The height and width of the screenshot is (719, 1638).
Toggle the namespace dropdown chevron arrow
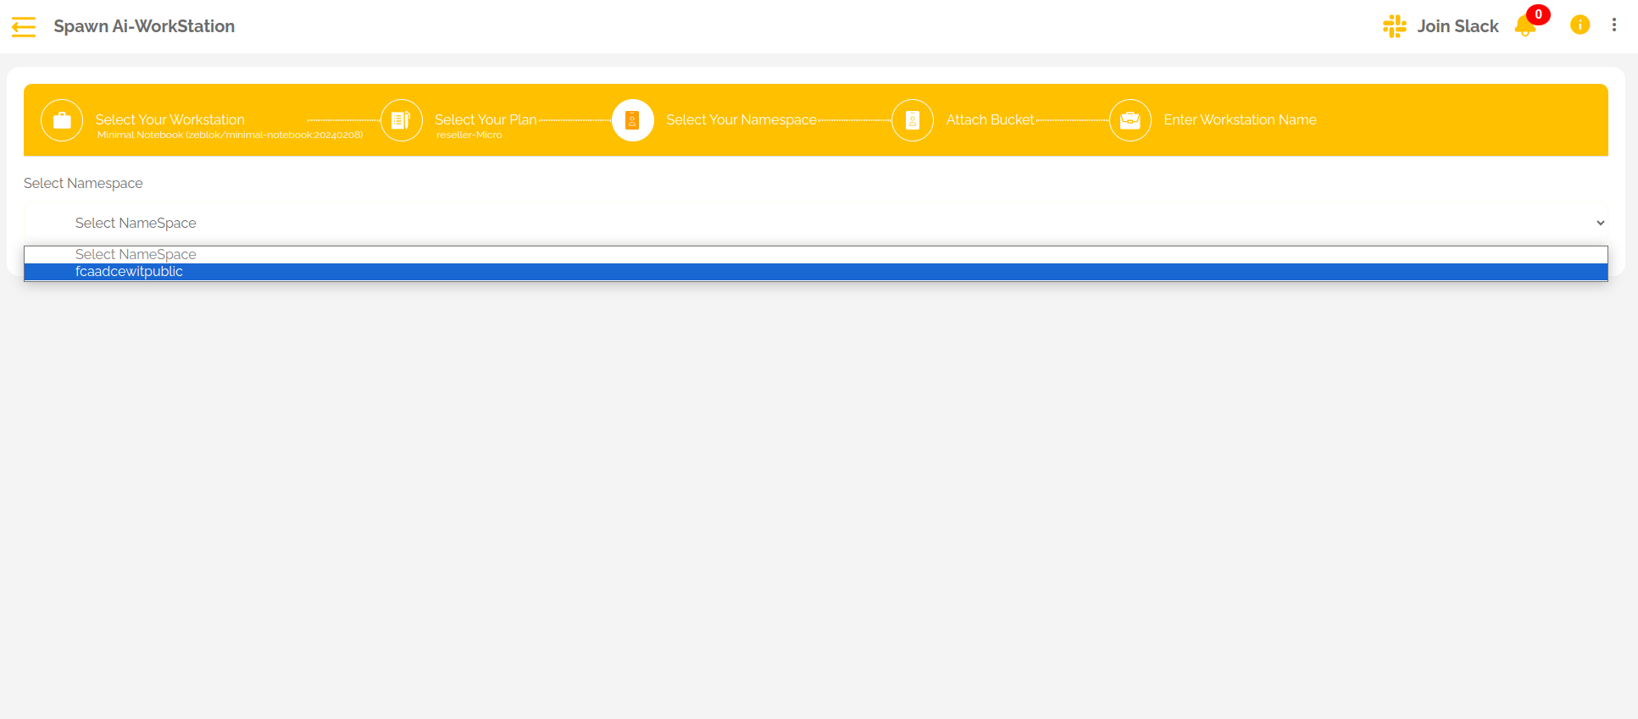(x=1600, y=224)
